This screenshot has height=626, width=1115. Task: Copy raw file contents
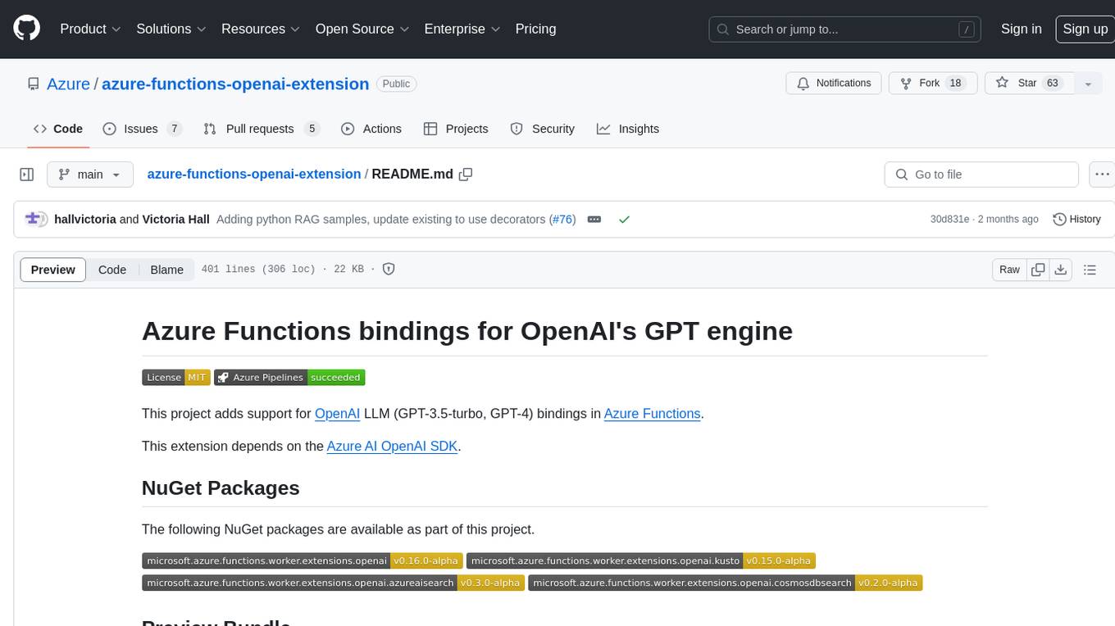1038,270
